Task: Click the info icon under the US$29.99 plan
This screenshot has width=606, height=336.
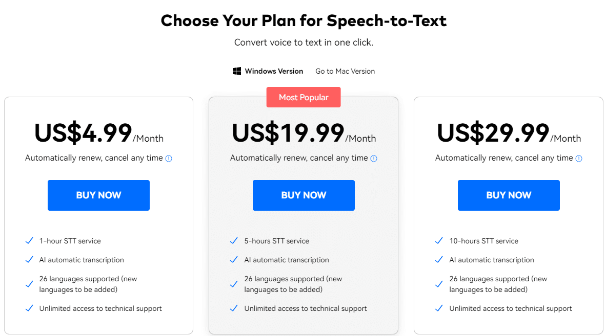Action: (x=578, y=159)
